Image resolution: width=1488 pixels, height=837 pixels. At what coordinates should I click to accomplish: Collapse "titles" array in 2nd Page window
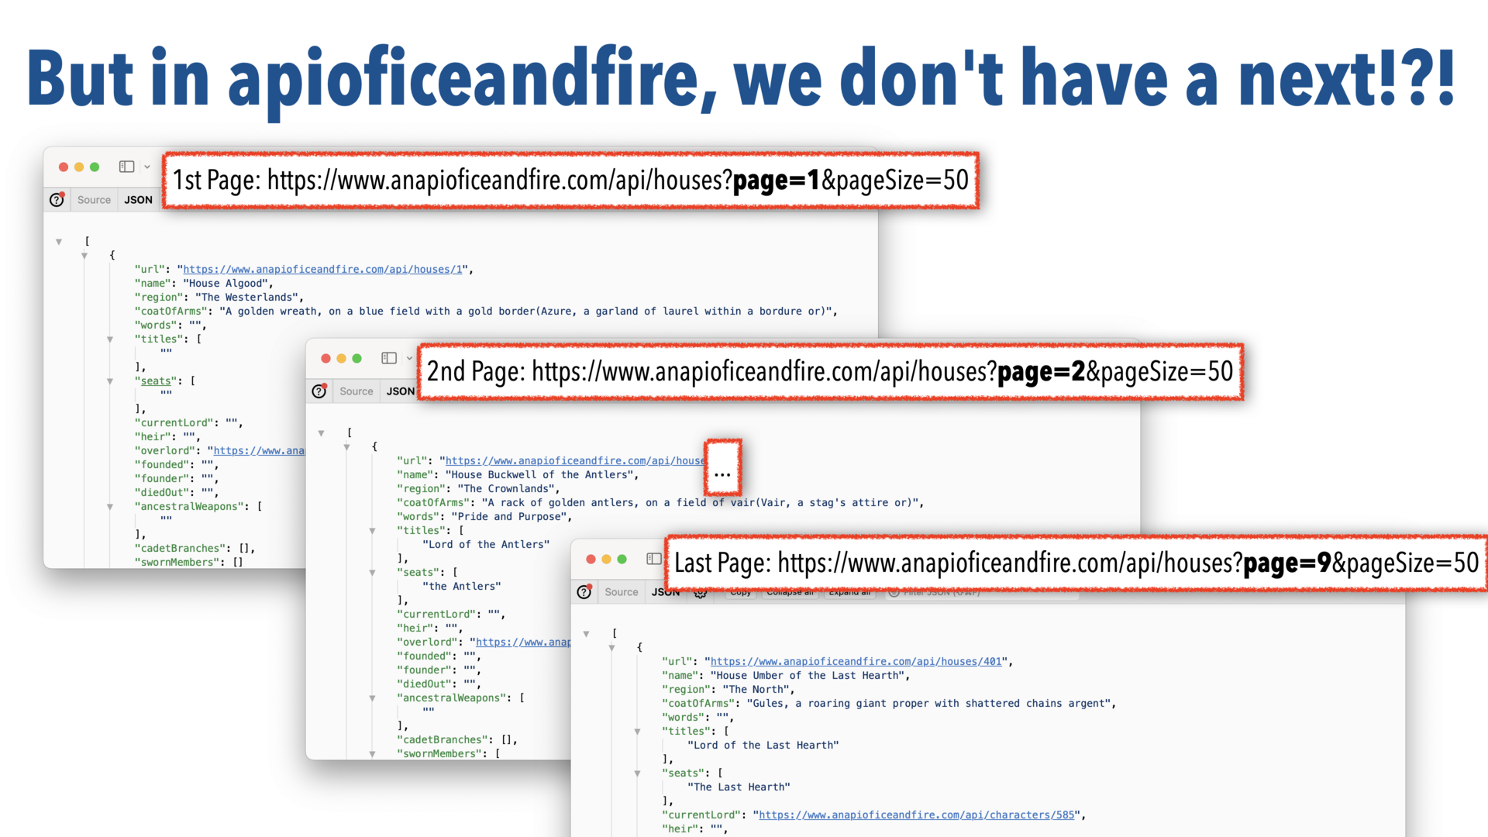(372, 531)
